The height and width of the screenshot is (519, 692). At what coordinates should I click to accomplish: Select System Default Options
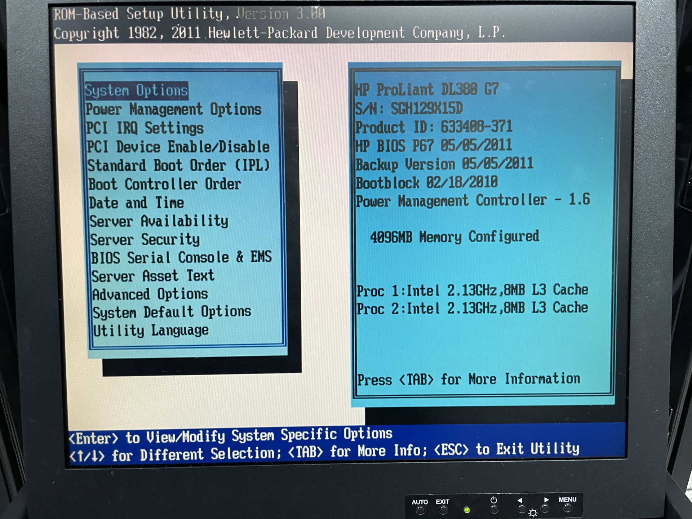click(x=172, y=312)
